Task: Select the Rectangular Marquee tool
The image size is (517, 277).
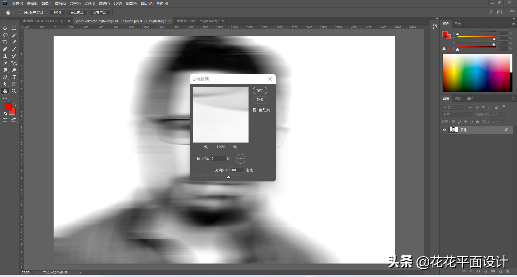Action: (14, 28)
